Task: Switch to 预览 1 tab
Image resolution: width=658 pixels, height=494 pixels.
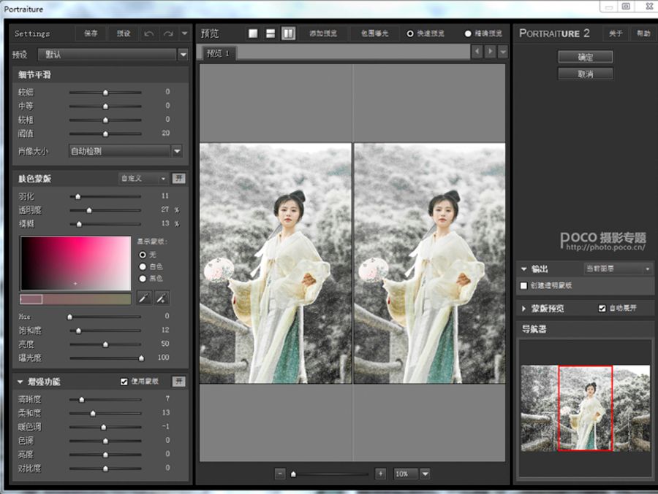Action: click(218, 53)
